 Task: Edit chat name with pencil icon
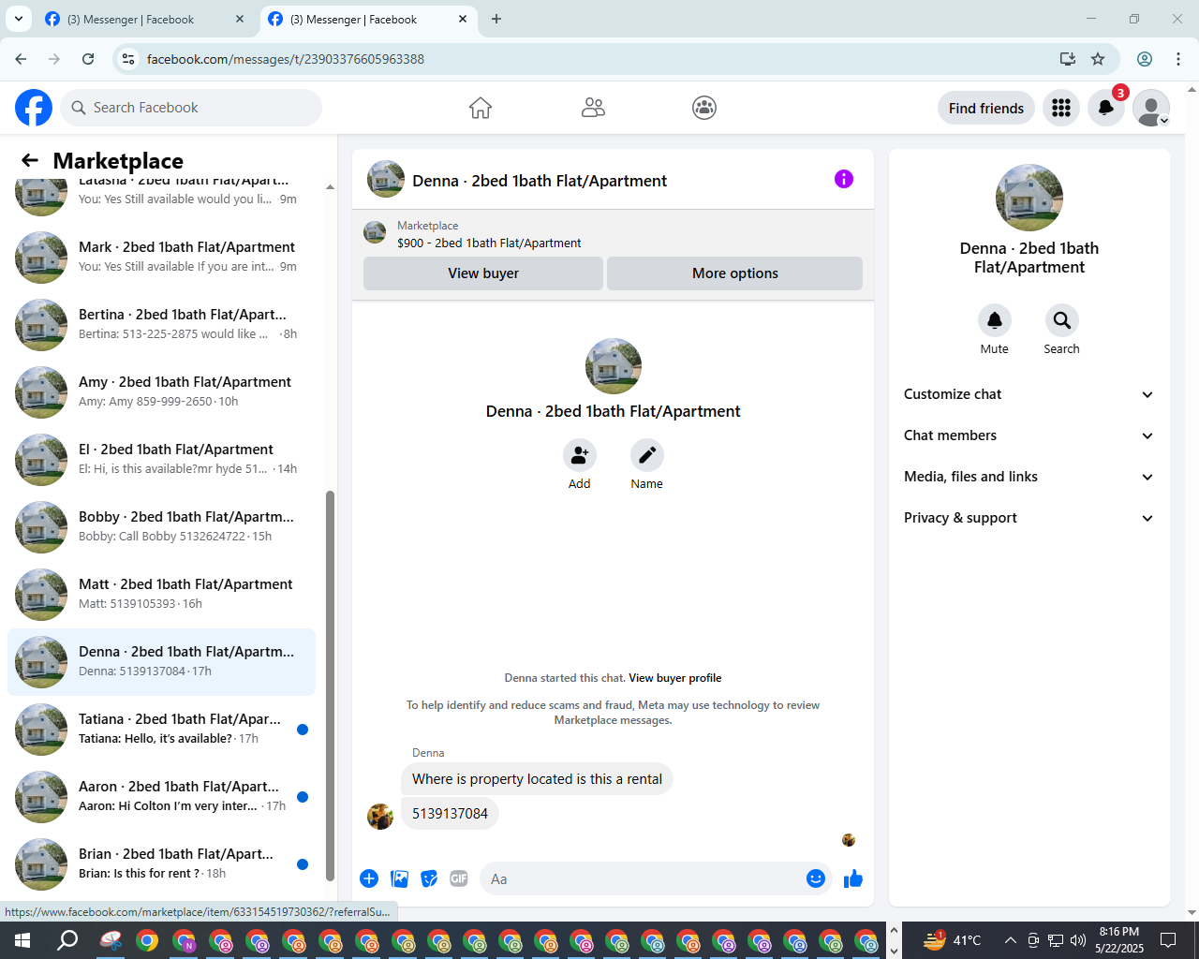coord(647,455)
